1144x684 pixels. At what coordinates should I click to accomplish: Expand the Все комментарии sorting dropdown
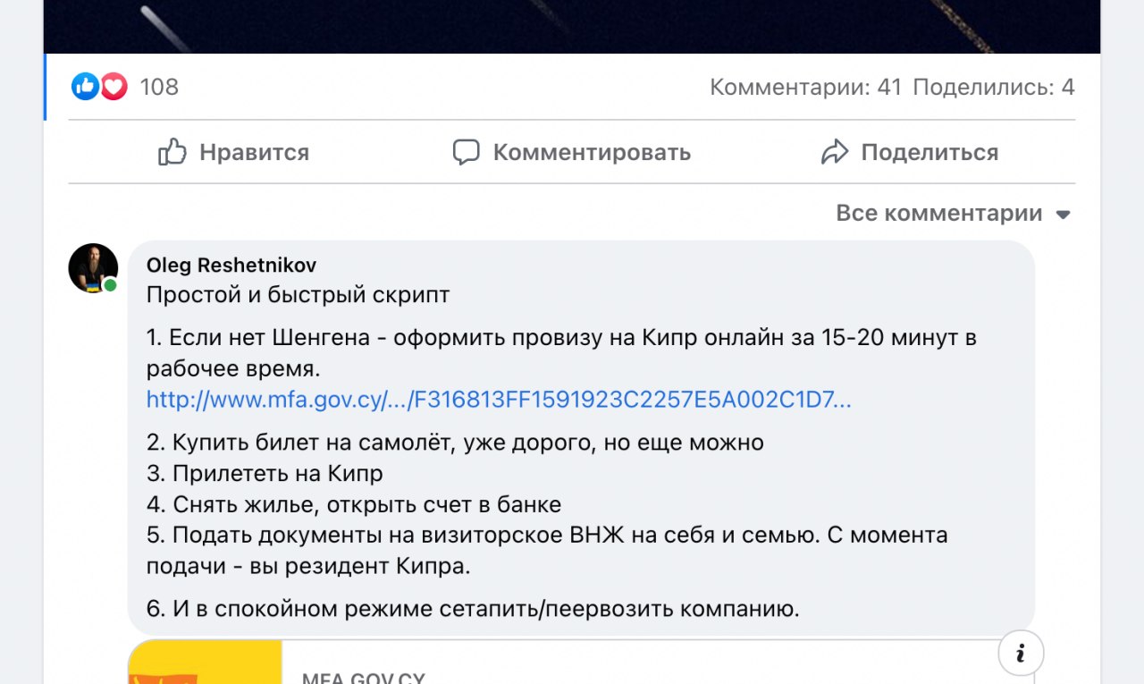tap(939, 214)
